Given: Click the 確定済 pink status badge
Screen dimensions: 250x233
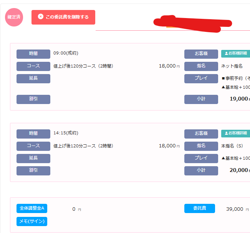Looking at the screenshot, I should coord(14,17).
